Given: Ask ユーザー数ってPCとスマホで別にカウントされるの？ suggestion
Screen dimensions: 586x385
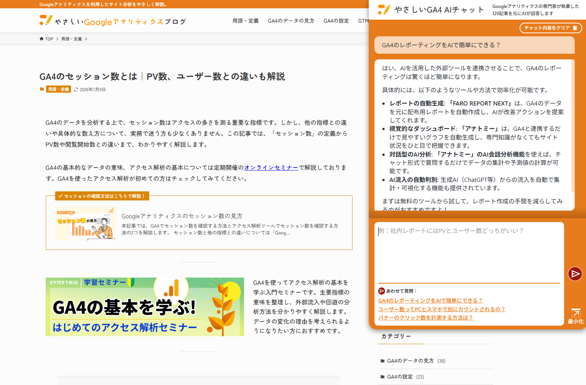Looking at the screenshot, I should tap(442, 309).
